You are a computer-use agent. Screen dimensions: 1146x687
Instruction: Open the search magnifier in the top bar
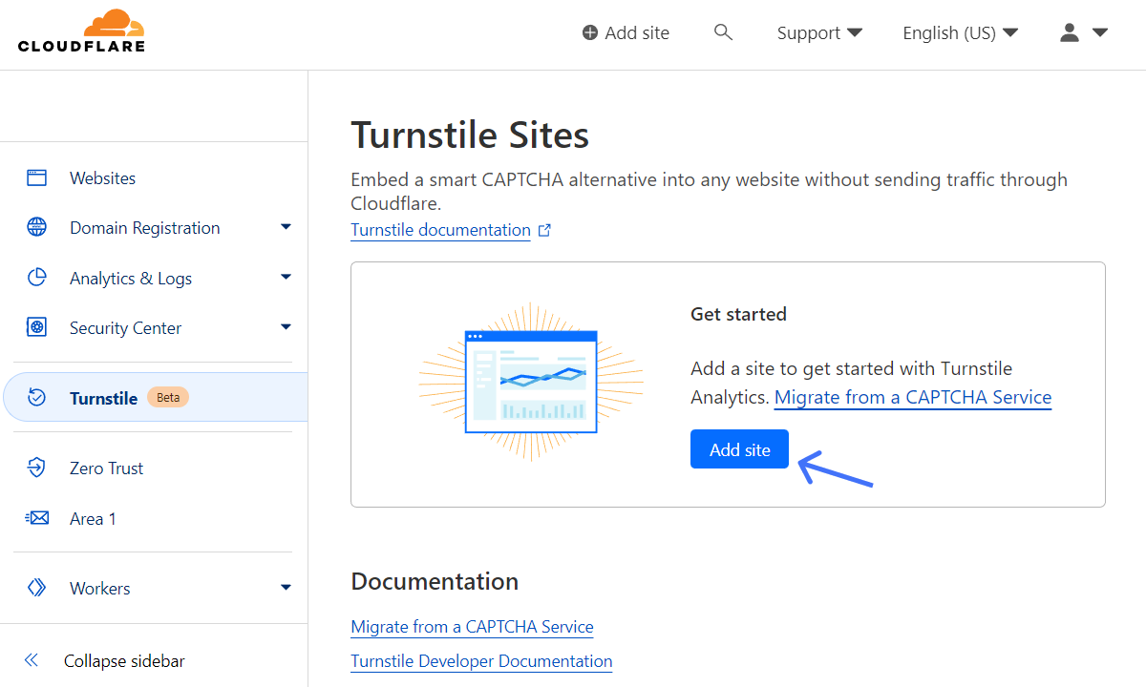(x=723, y=31)
